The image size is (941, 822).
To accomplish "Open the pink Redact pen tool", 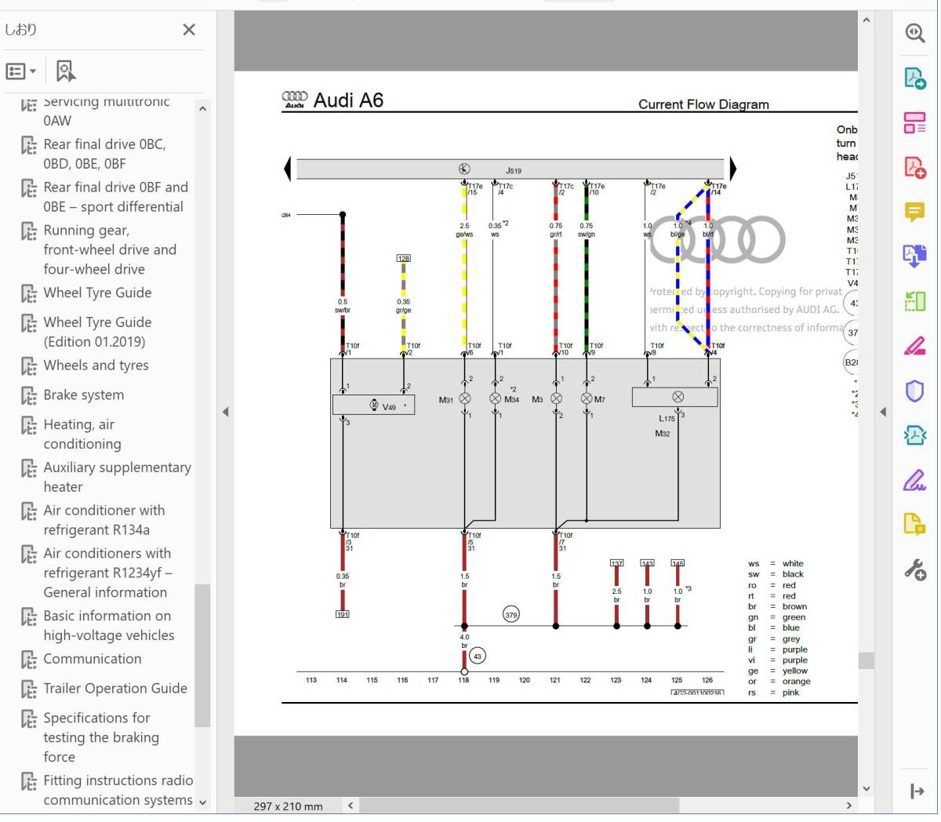I will [x=914, y=346].
